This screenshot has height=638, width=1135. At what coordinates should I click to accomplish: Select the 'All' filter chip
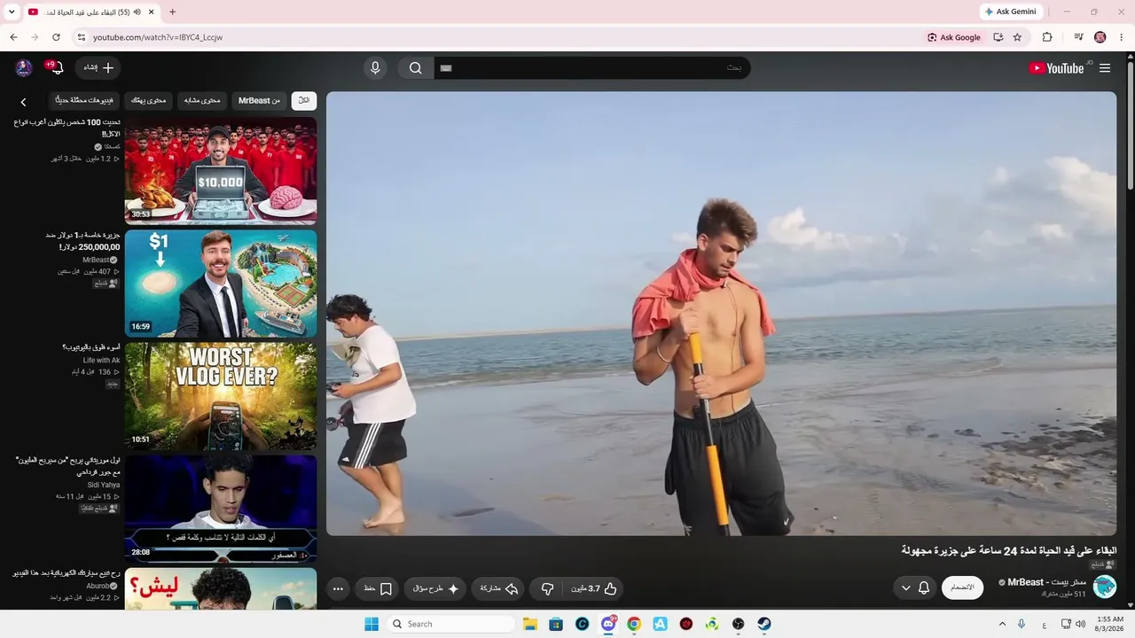304,100
